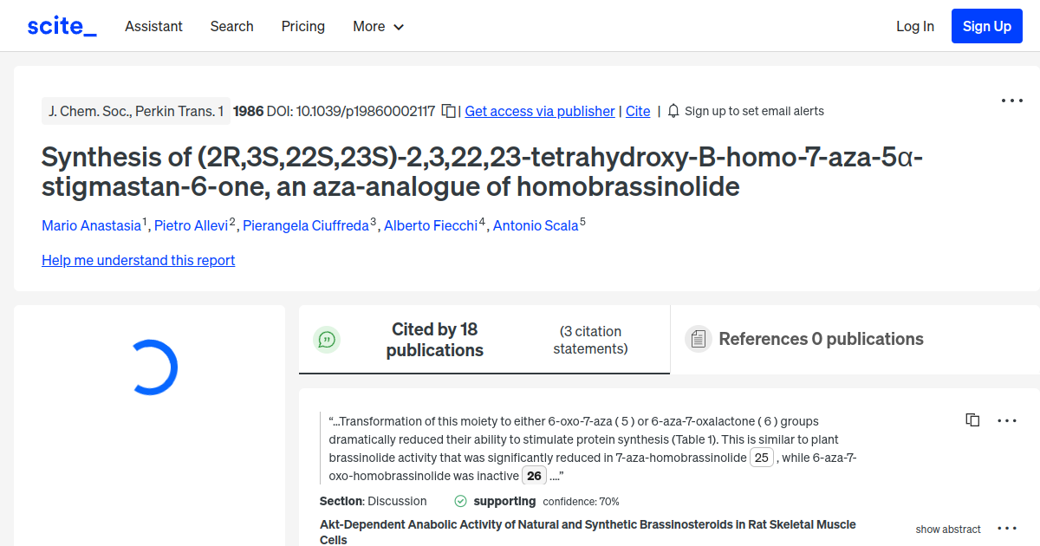Open Help me understand this report

[138, 260]
